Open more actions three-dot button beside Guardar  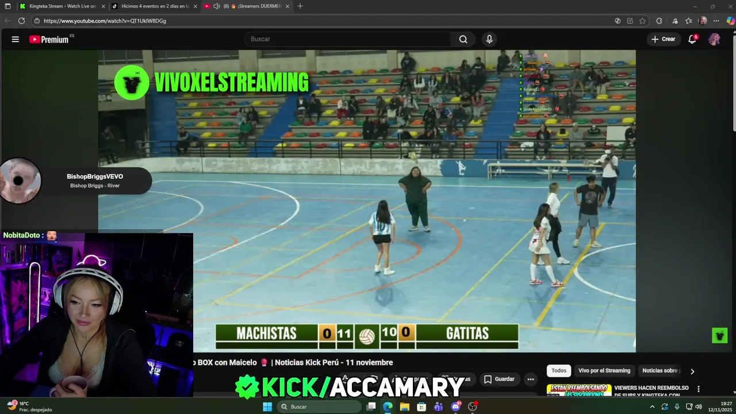pyautogui.click(x=531, y=379)
